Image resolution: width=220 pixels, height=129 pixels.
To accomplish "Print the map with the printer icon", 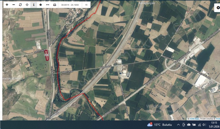I will click(55, 5).
